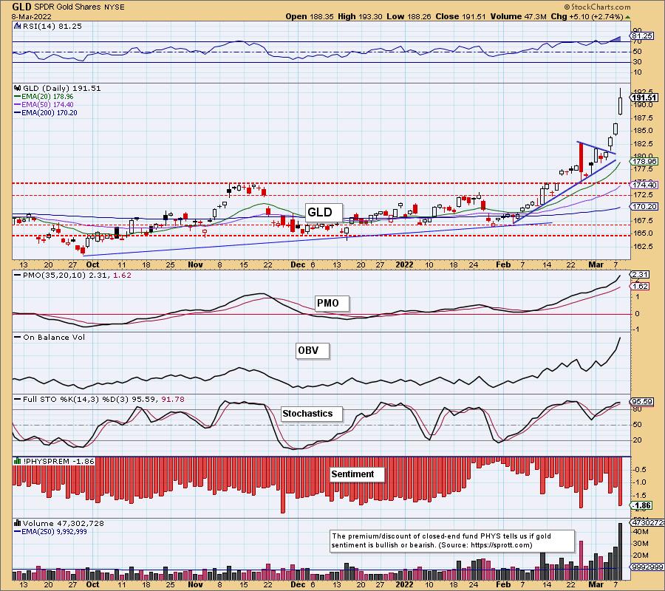665x591 pixels.
Task: Click '2022' on the price panel date axis
Action: 405,264
